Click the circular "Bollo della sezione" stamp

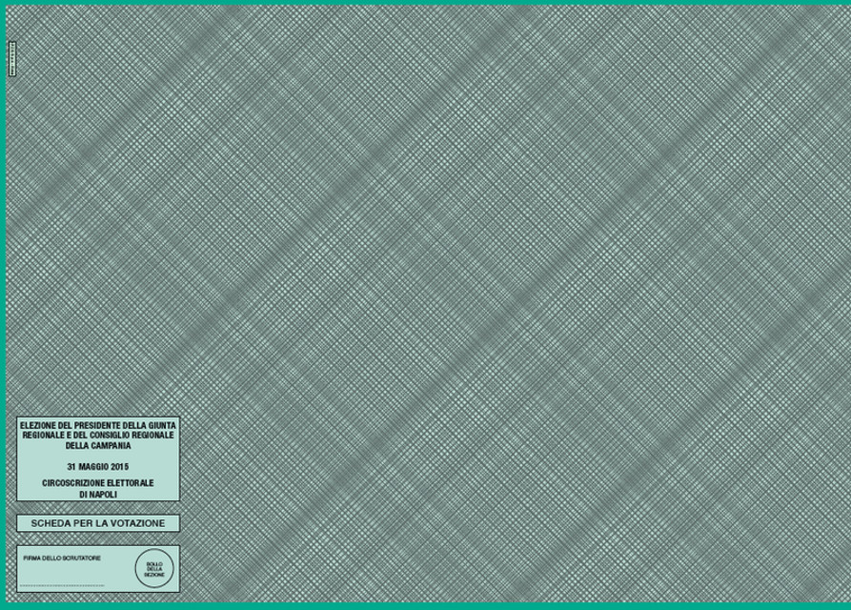pos(154,569)
